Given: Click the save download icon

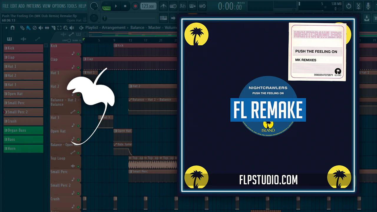Looking at the screenshot, I should (367, 18).
